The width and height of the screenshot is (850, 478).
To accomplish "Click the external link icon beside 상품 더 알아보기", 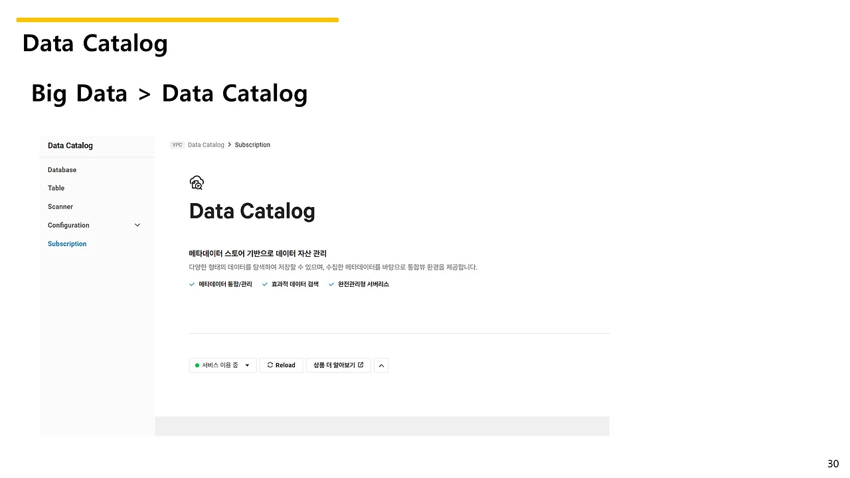I will [361, 365].
